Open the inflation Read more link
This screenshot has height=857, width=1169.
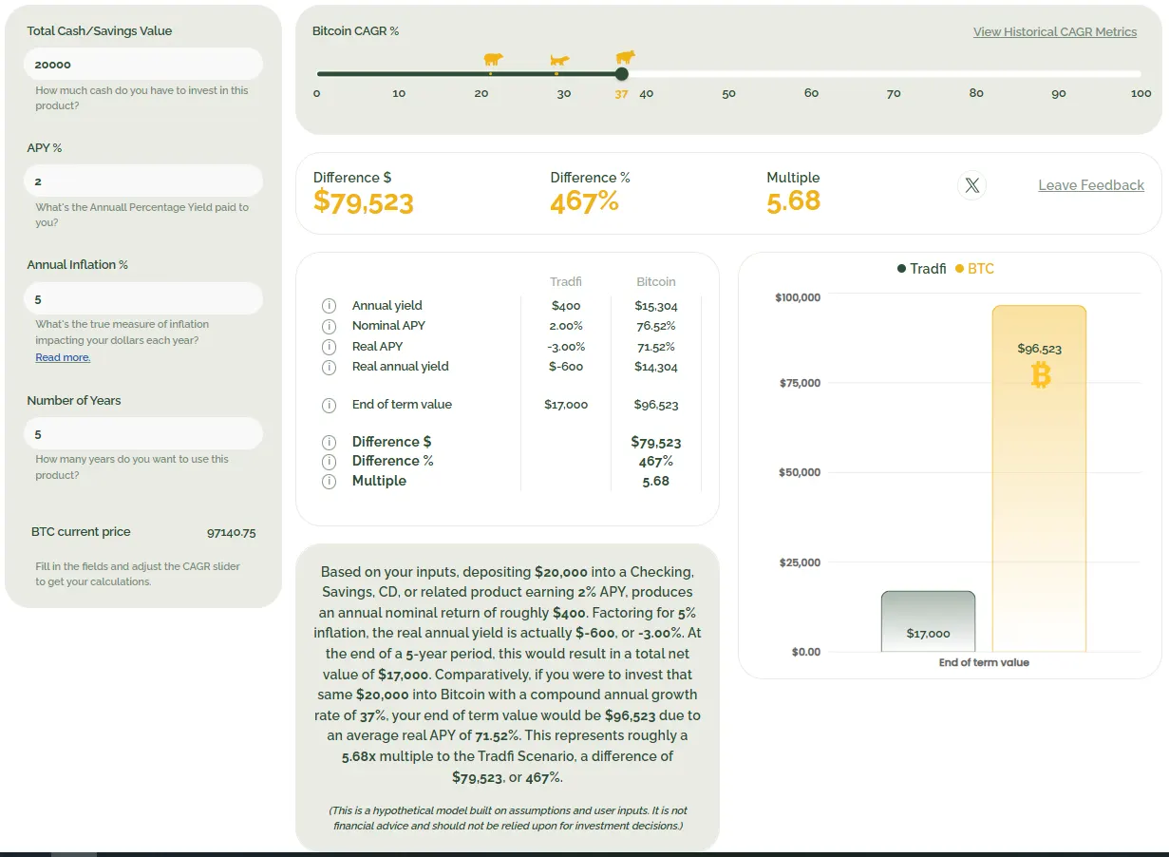[63, 357]
